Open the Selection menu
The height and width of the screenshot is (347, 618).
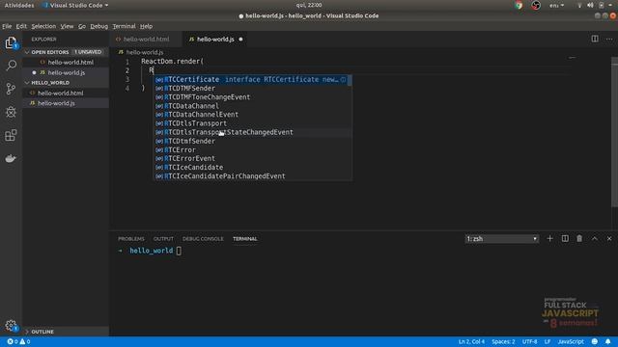(x=43, y=26)
